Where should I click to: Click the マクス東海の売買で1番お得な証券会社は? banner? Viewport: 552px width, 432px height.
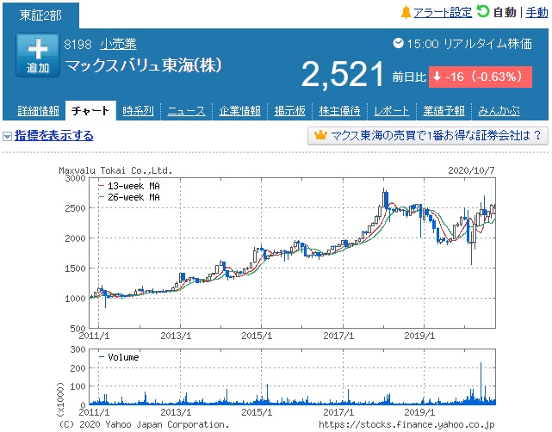point(428,135)
